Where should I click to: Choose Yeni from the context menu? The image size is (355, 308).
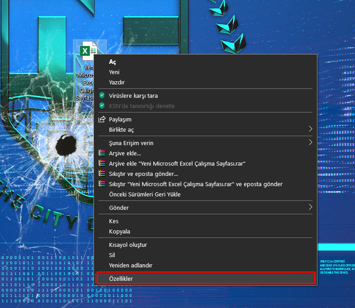114,72
